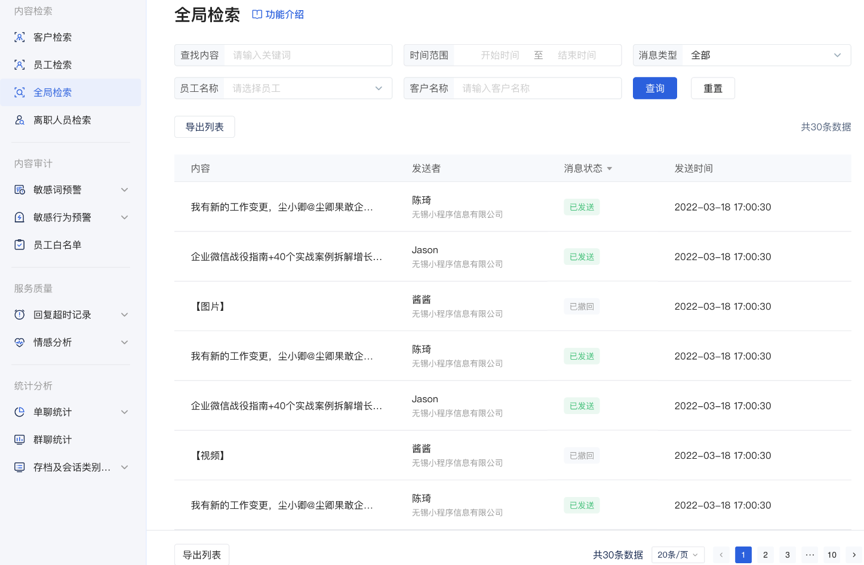Click the top 导出列表 button
The height and width of the screenshot is (565, 864).
point(205,127)
